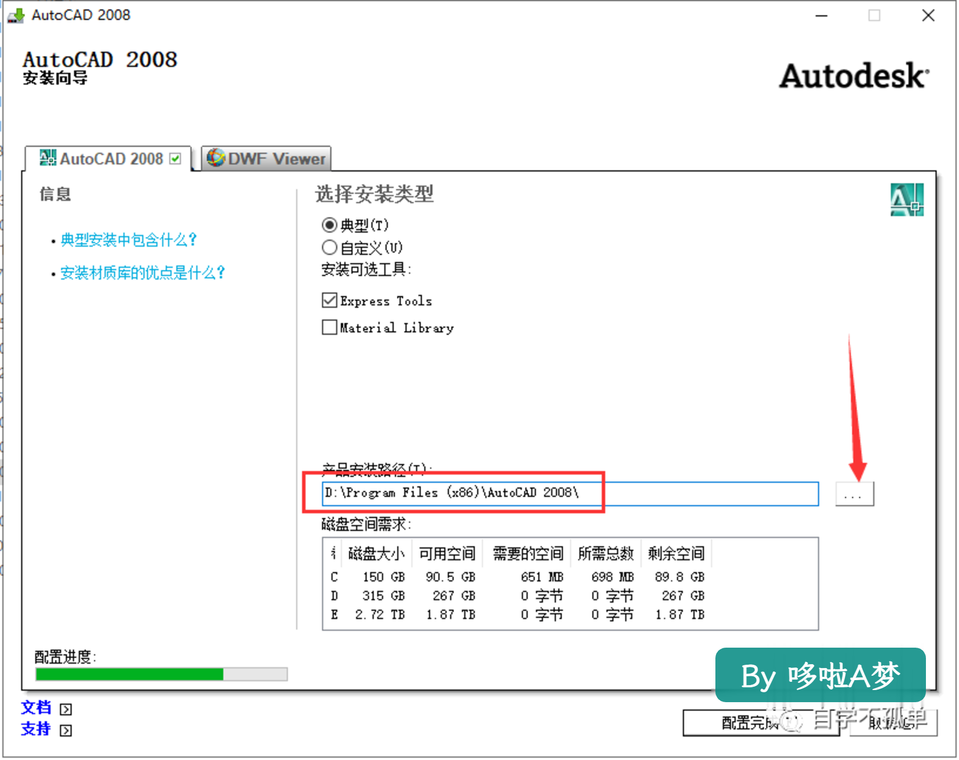Click the 需要的空间 column header
The height and width of the screenshot is (760, 959).
[528, 553]
